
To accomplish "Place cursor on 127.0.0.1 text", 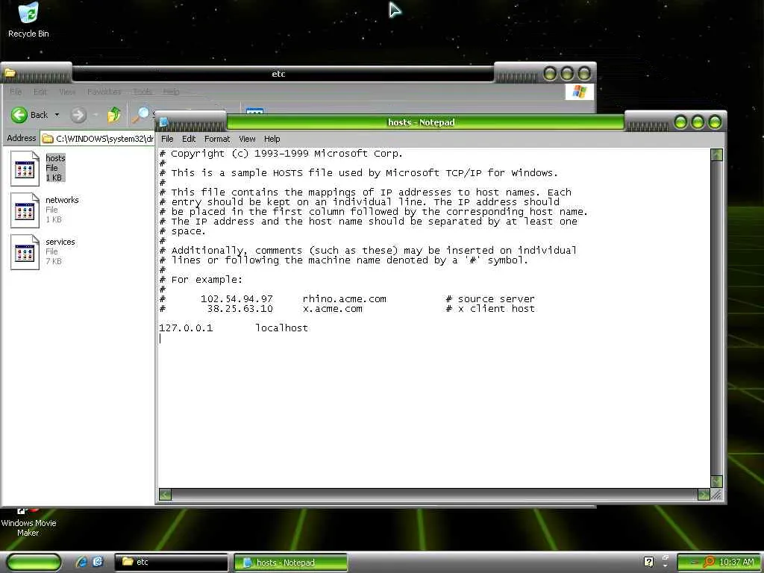I will coord(186,328).
